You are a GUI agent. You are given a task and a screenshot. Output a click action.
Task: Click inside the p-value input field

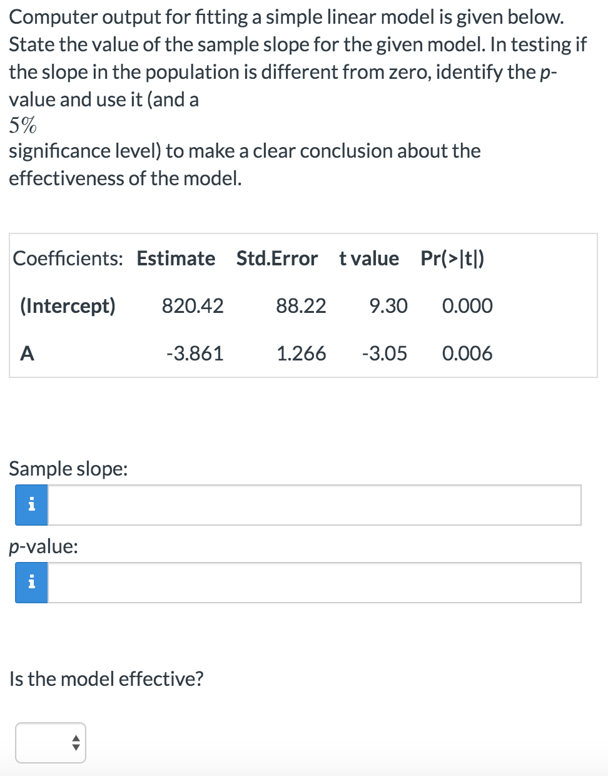point(313,583)
